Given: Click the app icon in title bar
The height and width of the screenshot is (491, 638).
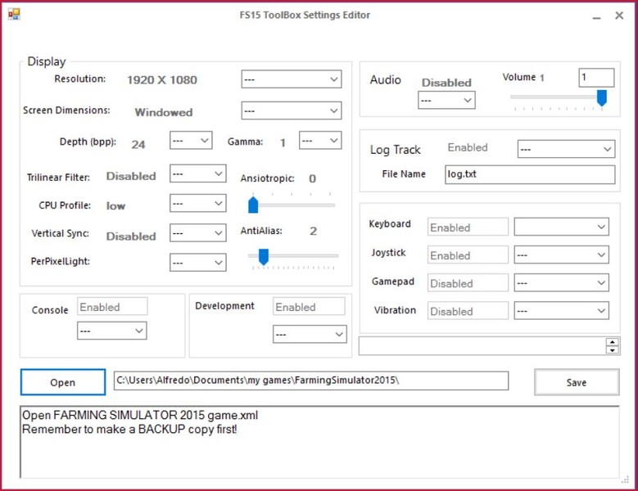Looking at the screenshot, I should [x=14, y=15].
